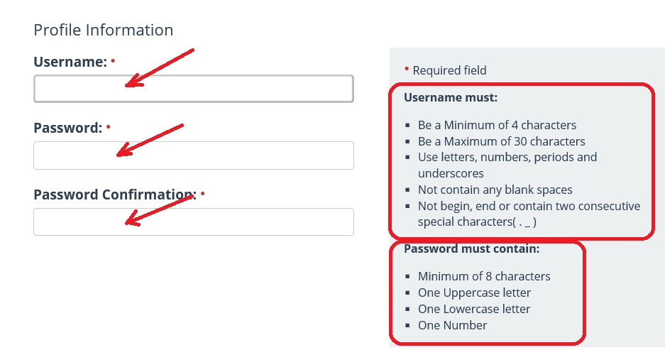Click the 'One Uppercase letter' rule
This screenshot has height=350, width=665.
tap(474, 292)
